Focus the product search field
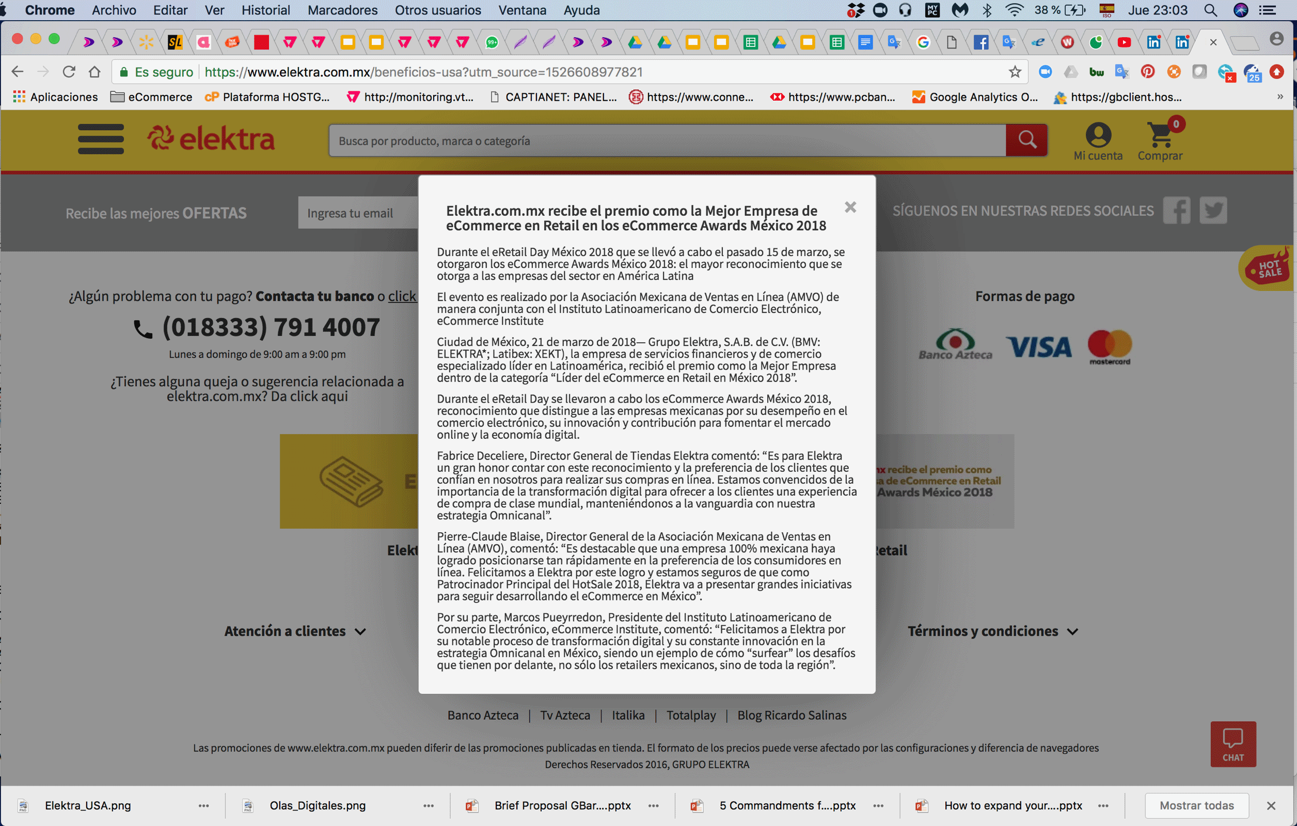 pyautogui.click(x=667, y=140)
